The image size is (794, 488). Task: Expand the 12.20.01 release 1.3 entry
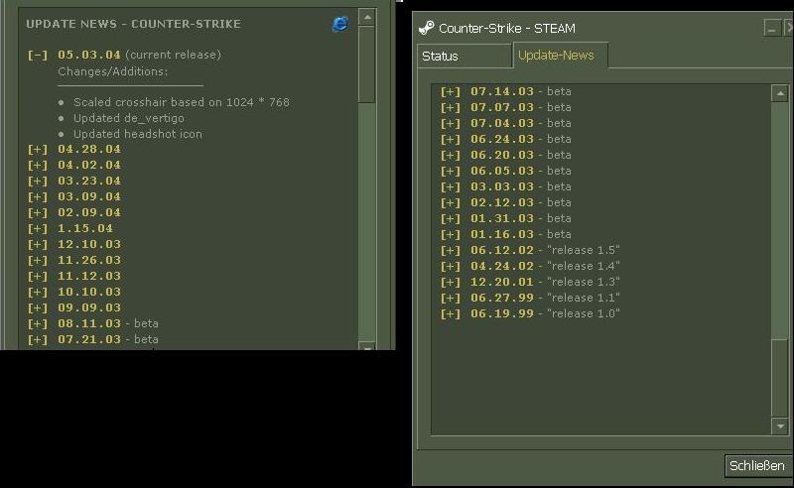[x=451, y=283]
